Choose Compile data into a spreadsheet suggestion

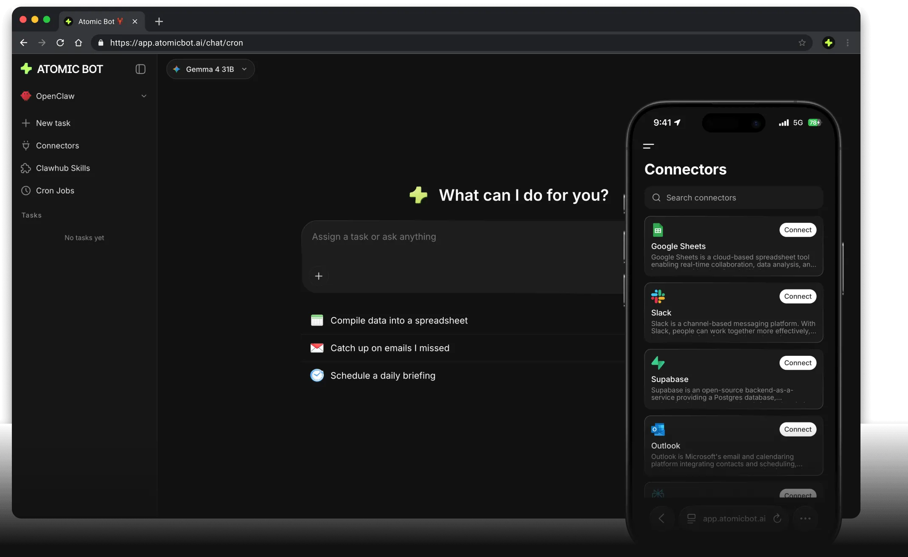(x=399, y=321)
